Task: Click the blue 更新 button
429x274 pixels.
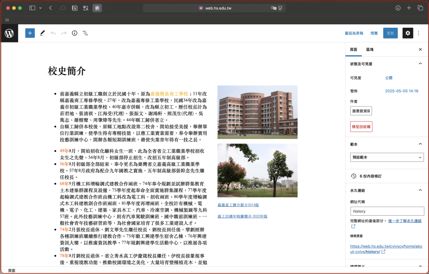Action: 390,33
